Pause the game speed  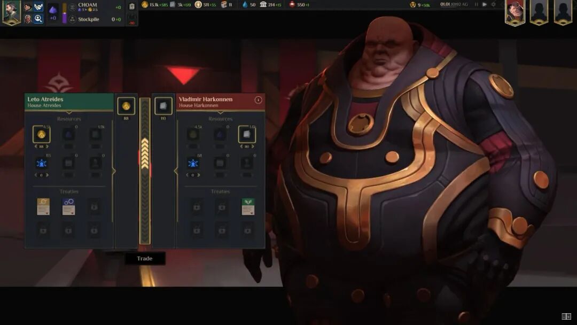click(476, 4)
